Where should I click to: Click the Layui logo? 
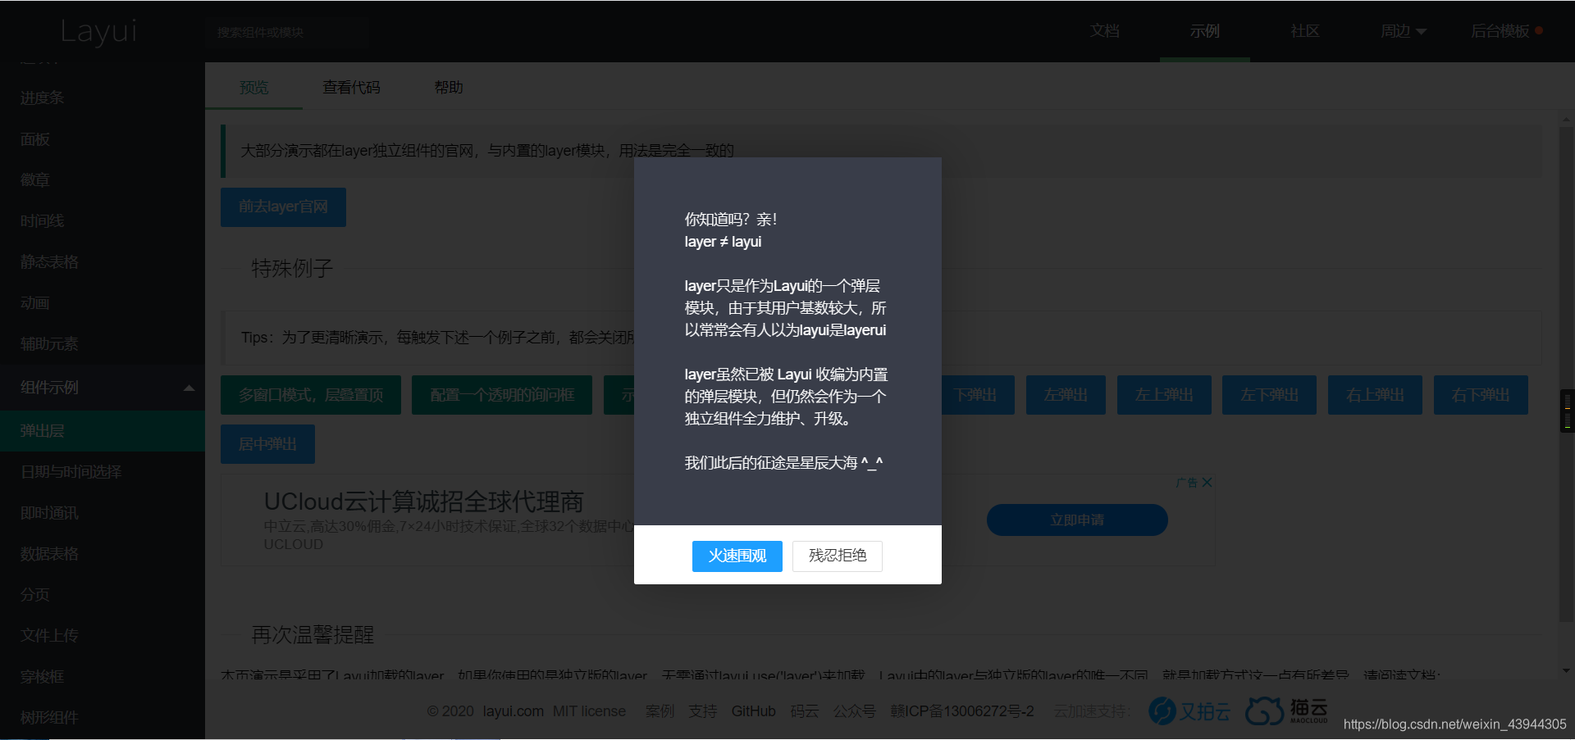(98, 32)
